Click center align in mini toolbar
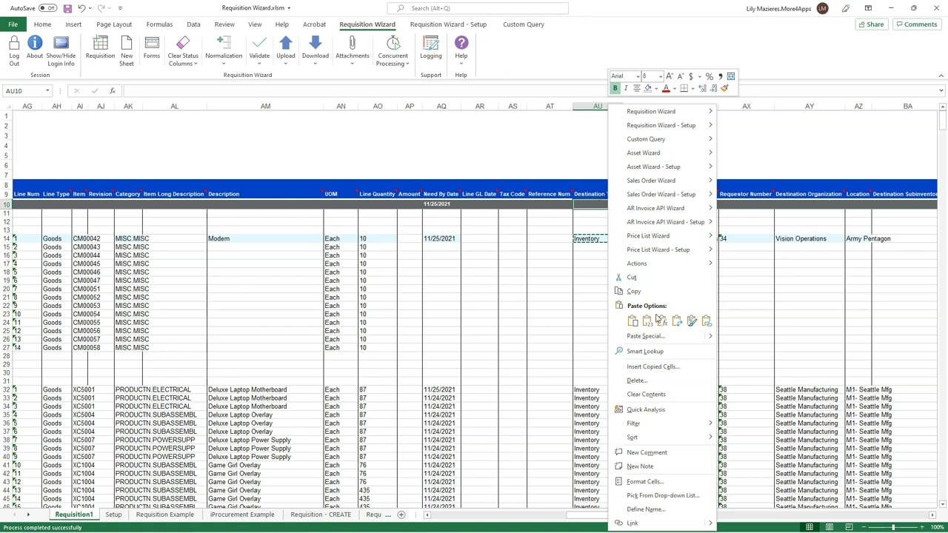948x533 pixels. coord(636,89)
